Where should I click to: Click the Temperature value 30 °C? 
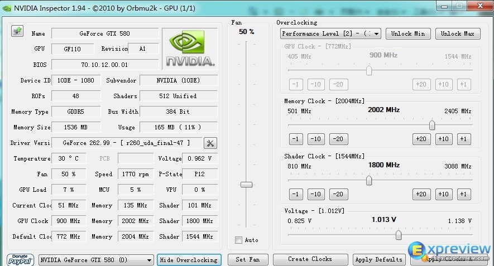[69, 159]
